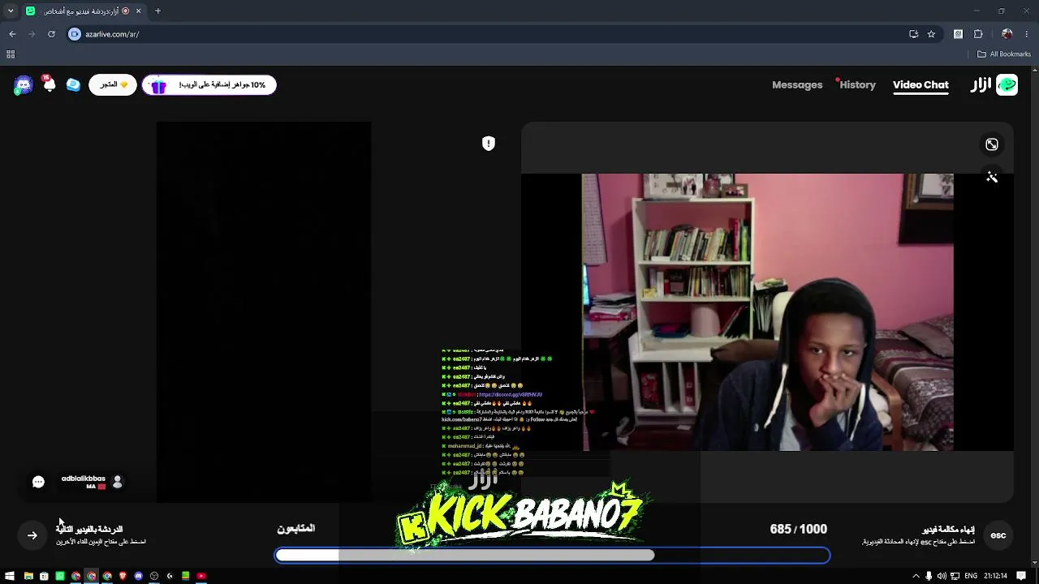Open the المتجر store button
This screenshot has width=1039, height=584.
point(113,84)
